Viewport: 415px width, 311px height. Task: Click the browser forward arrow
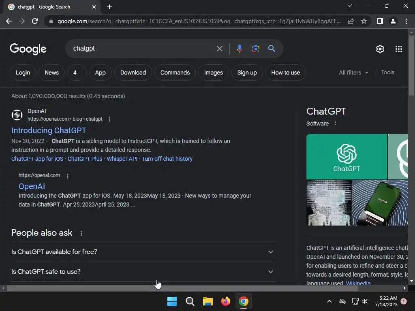pos(22,21)
